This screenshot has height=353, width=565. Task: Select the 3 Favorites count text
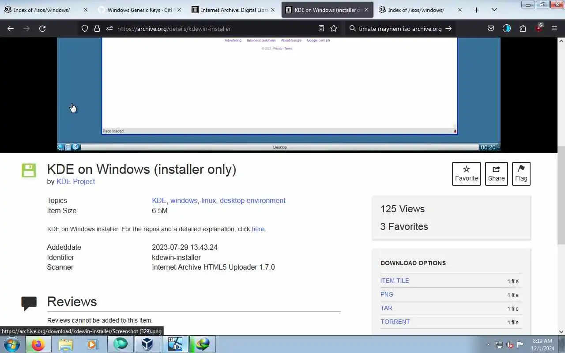pyautogui.click(x=404, y=226)
